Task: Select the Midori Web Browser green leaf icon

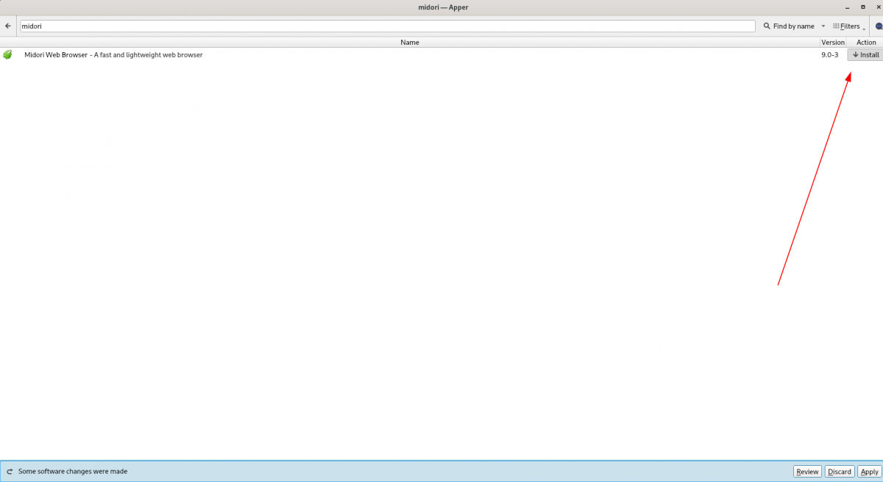Action: point(7,54)
